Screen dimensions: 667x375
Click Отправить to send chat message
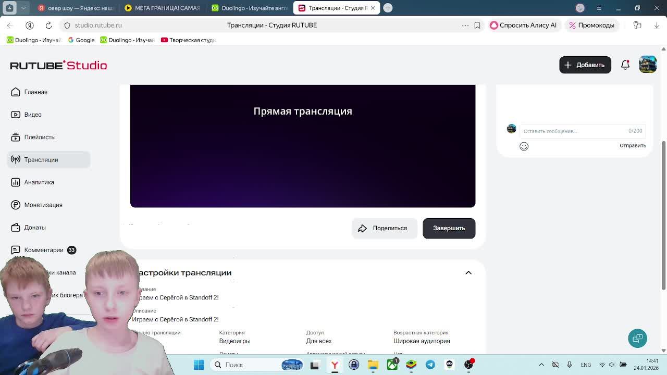coord(633,146)
